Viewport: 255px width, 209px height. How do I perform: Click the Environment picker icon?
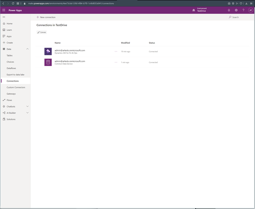pyautogui.click(x=194, y=10)
